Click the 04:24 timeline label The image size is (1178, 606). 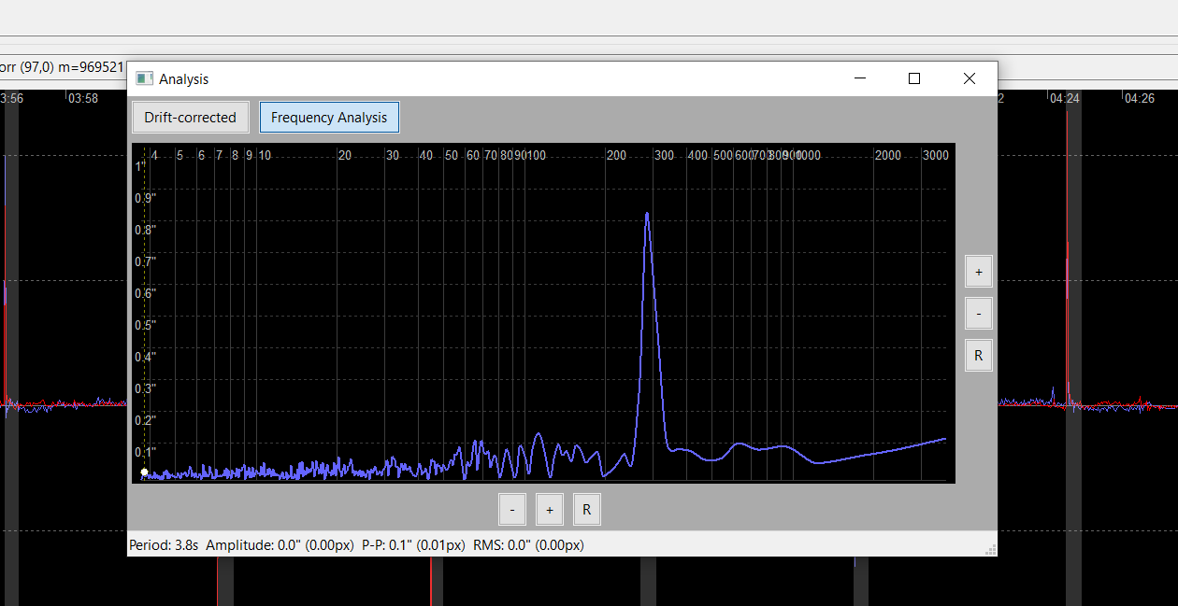click(1063, 98)
